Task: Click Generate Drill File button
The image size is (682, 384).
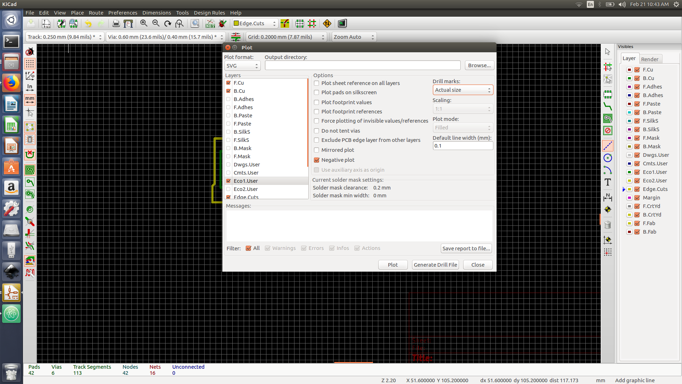Action: click(x=435, y=265)
